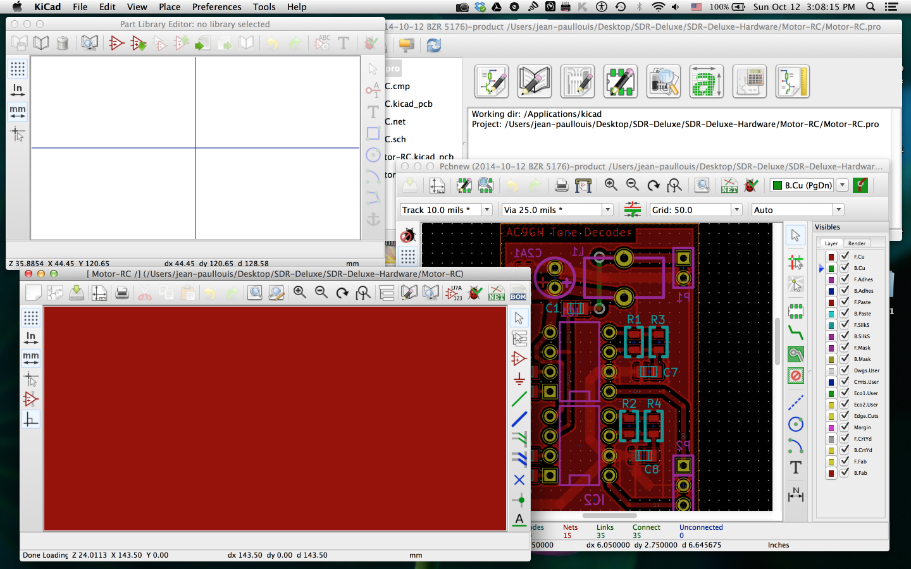Click the F.Paste layer color swatch
Viewport: 911px width, 569px height.
(831, 302)
